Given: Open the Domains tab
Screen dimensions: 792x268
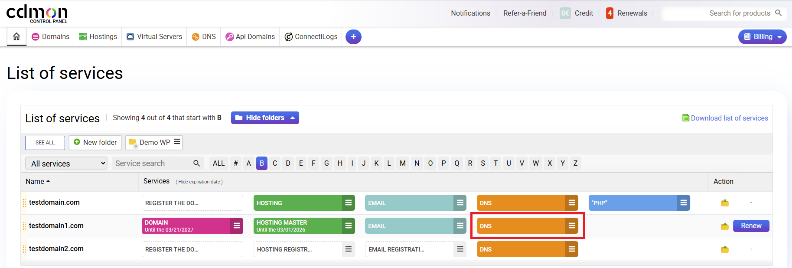Looking at the screenshot, I should (51, 37).
